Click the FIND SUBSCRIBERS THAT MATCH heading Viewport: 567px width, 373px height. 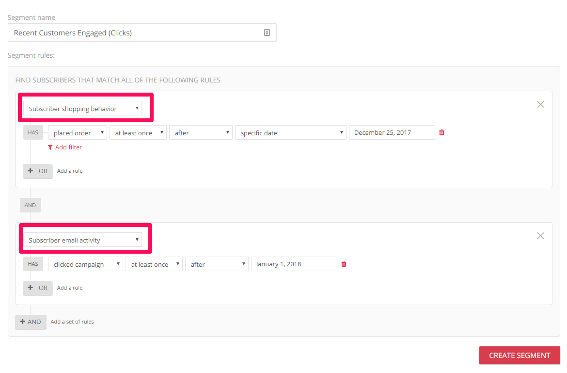point(118,80)
